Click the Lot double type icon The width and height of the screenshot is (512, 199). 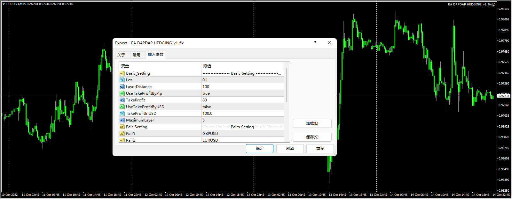(x=122, y=80)
